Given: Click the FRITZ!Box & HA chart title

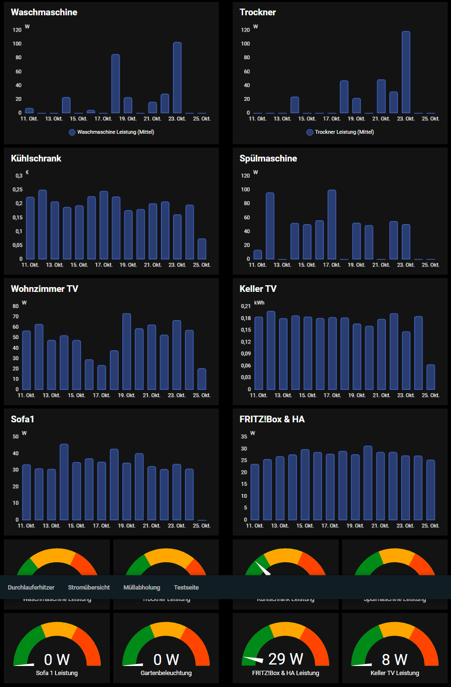Looking at the screenshot, I should [x=272, y=419].
